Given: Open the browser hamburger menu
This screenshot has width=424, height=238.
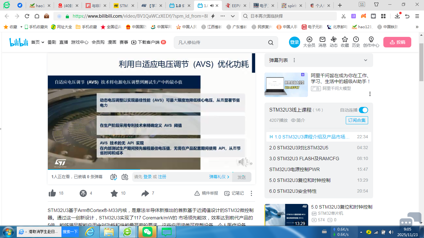Looking at the screenshot, I should click(417, 16).
